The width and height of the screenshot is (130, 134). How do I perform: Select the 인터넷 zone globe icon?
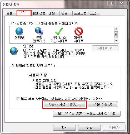19,31
